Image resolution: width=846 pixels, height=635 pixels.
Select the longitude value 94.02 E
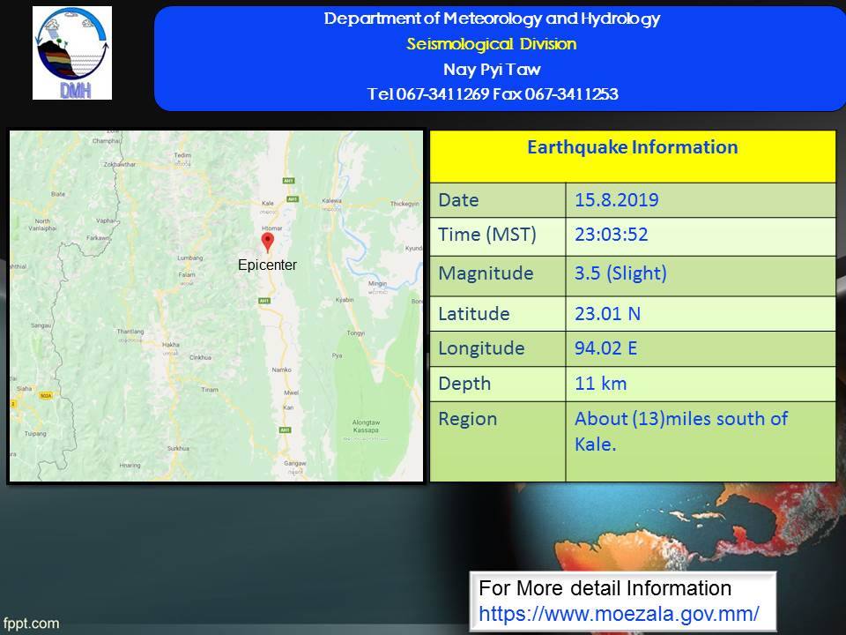click(606, 348)
